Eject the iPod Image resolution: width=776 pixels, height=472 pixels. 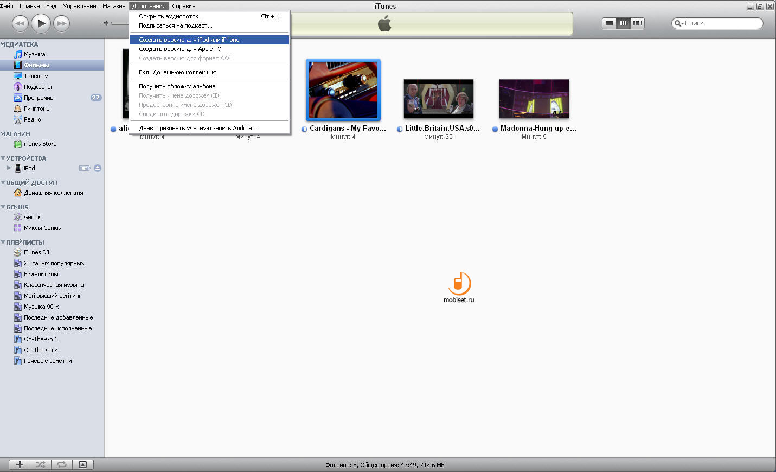click(x=98, y=168)
